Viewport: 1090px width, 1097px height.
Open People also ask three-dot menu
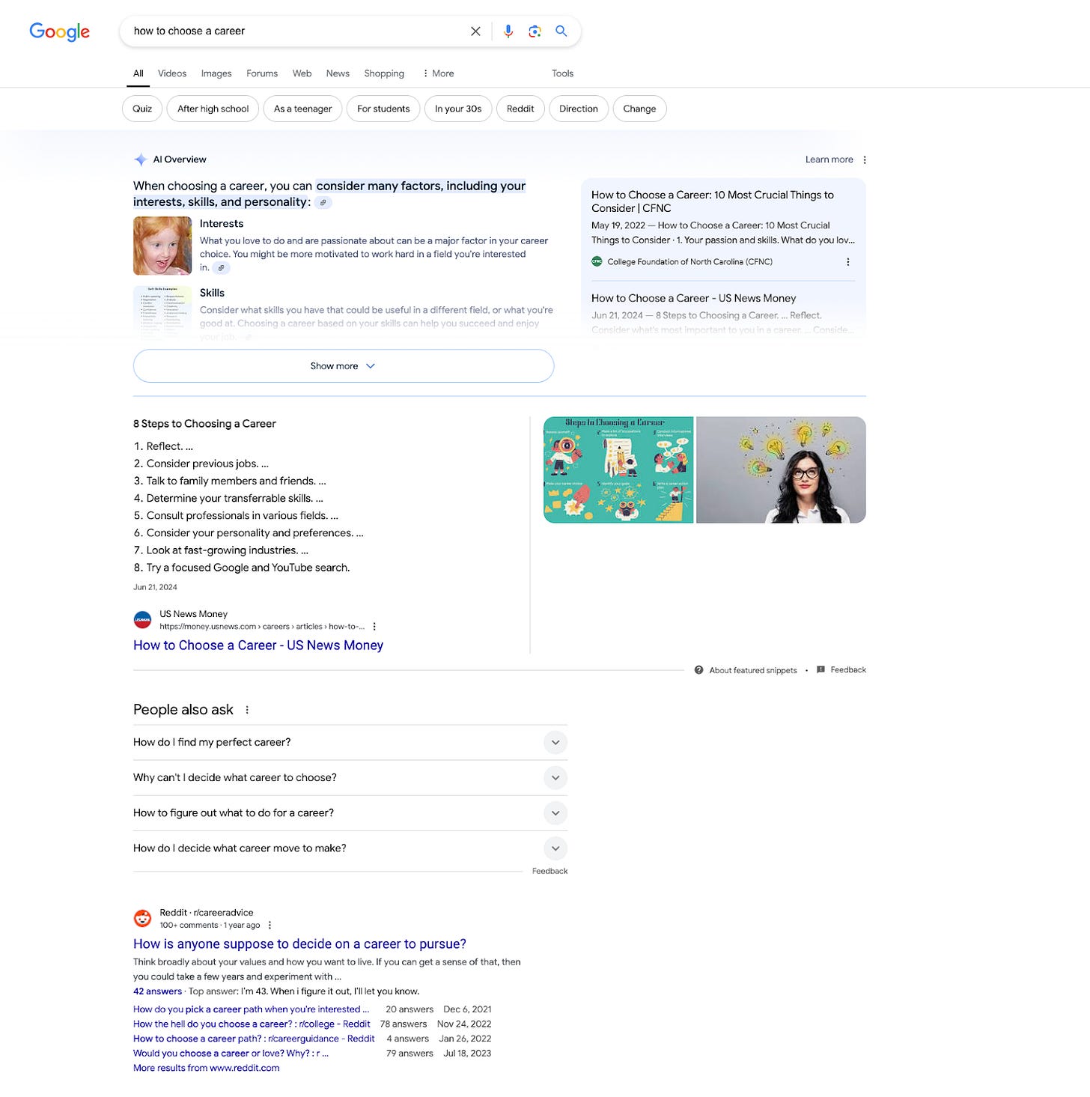247,710
